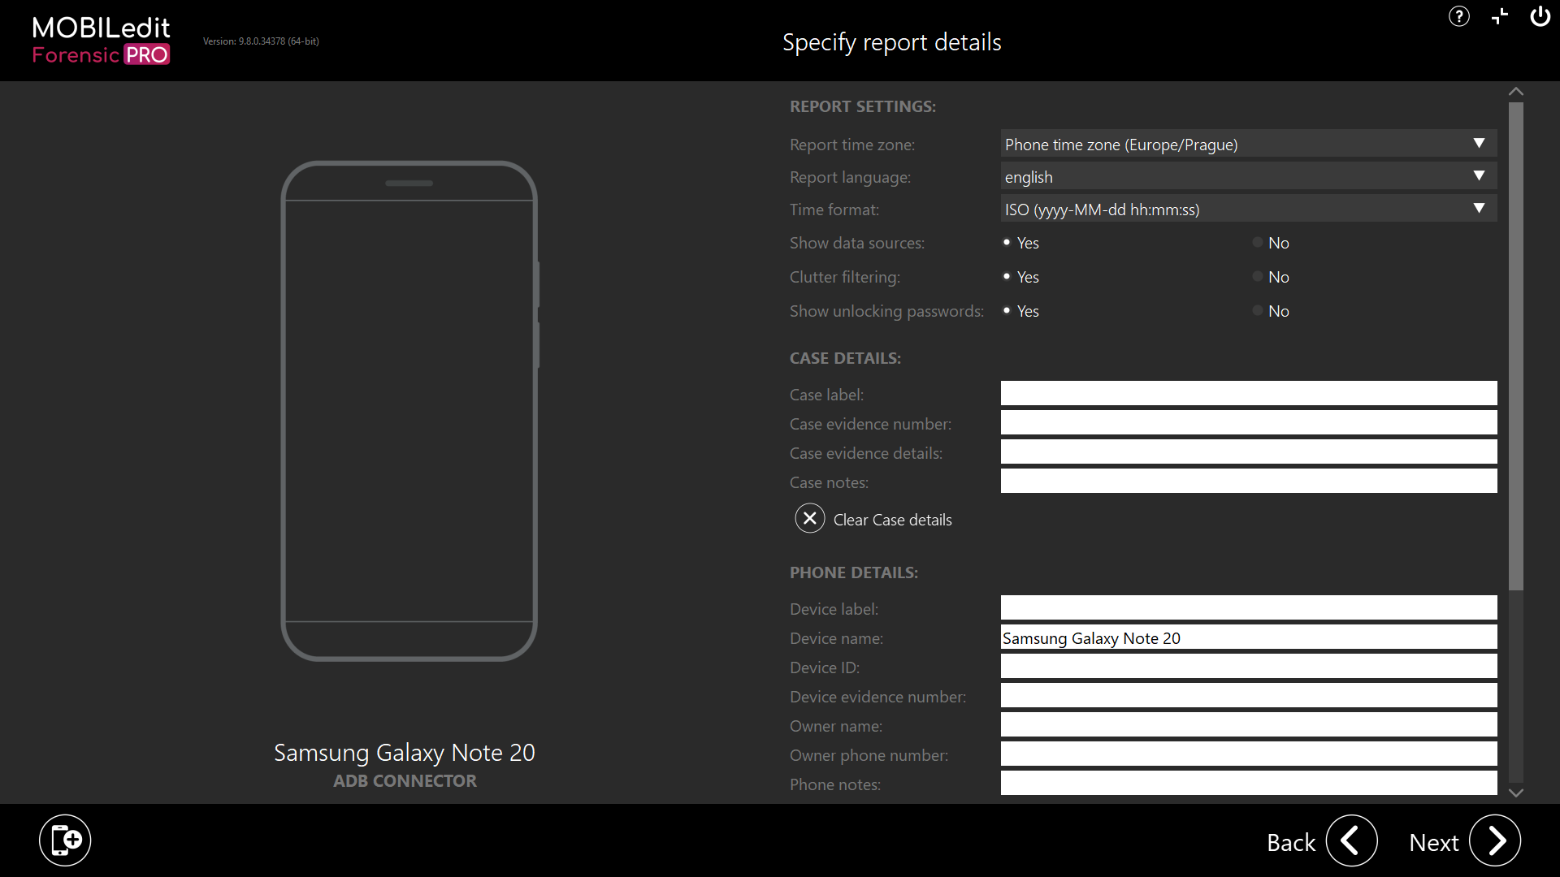Click the window resize arrows icon

[x=1500, y=16]
